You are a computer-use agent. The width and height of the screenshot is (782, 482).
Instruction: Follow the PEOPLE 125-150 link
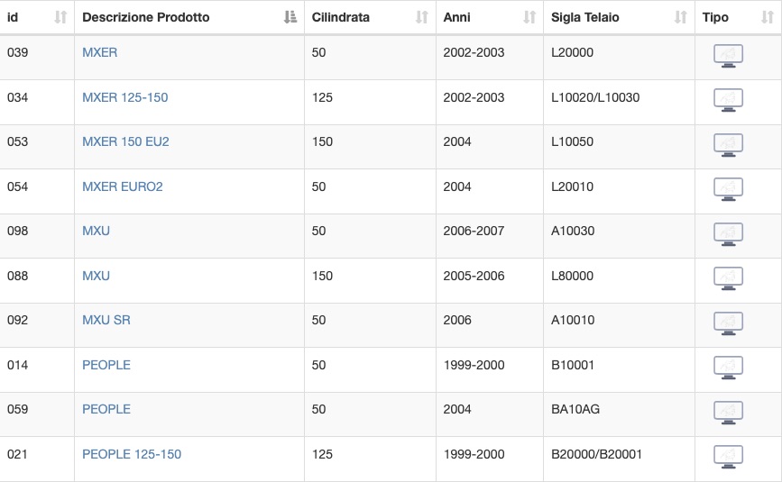[x=132, y=454]
